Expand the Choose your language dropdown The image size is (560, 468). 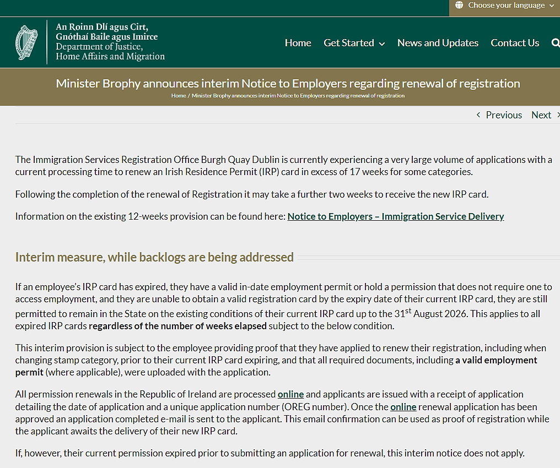click(x=505, y=5)
